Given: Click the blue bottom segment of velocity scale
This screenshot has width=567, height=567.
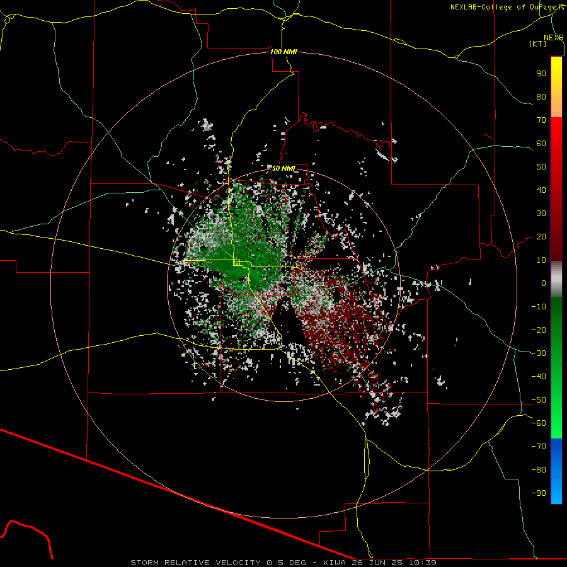Looking at the screenshot, I should [x=556, y=471].
